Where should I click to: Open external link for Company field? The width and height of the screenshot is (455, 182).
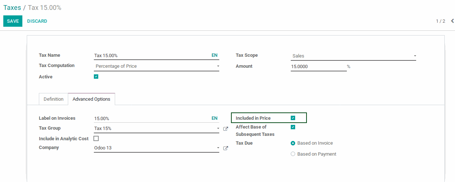click(x=225, y=148)
